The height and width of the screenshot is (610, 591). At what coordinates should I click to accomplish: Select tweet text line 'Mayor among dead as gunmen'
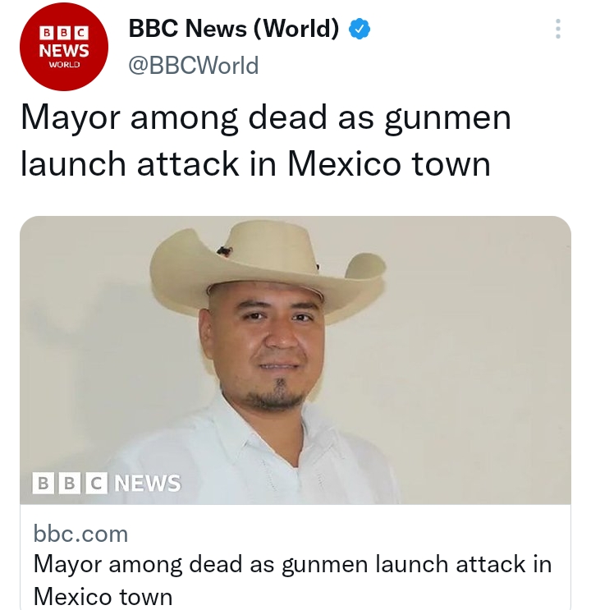coord(266,118)
